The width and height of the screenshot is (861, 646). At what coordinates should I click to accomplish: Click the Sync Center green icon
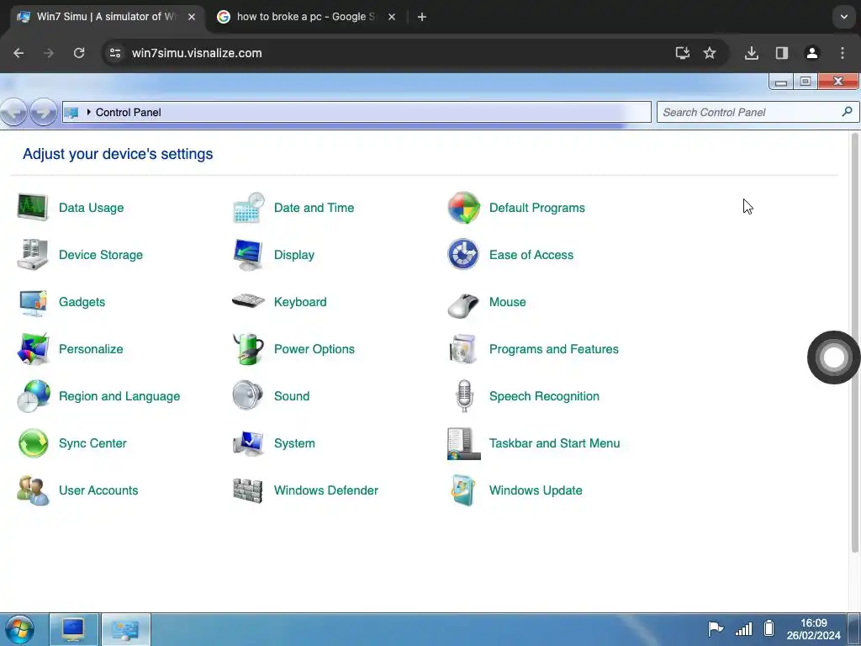(33, 443)
